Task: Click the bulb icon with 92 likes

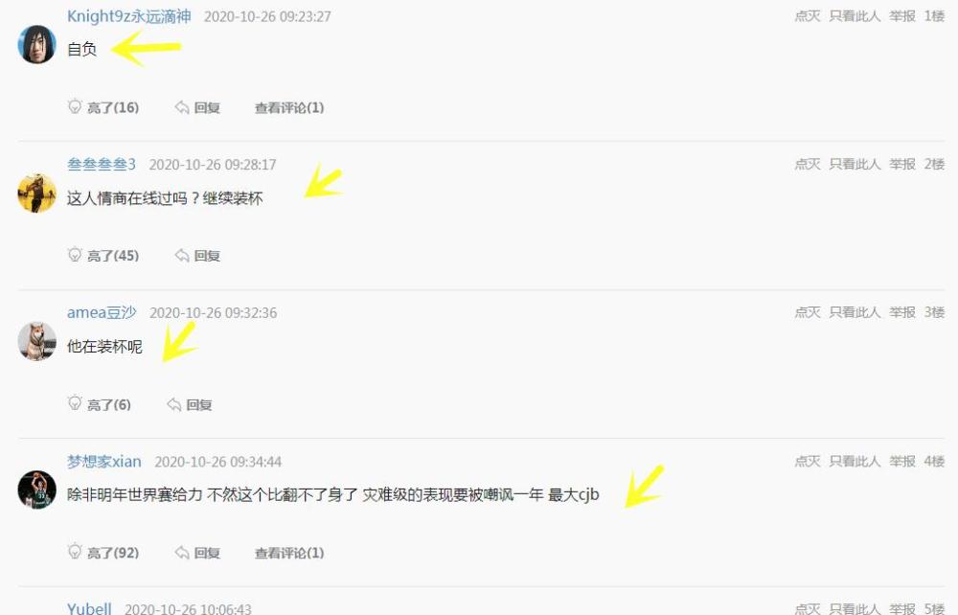Action: [x=75, y=552]
